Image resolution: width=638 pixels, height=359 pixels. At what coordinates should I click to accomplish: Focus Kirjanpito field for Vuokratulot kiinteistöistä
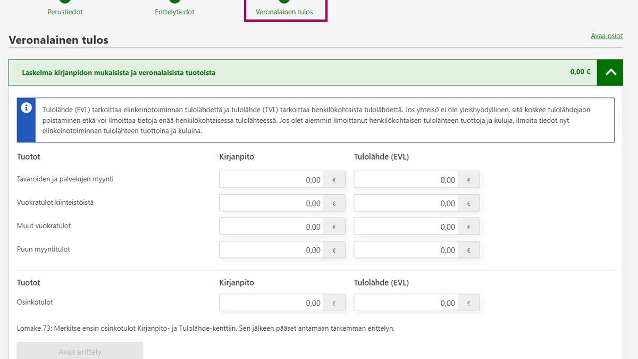[271, 203]
